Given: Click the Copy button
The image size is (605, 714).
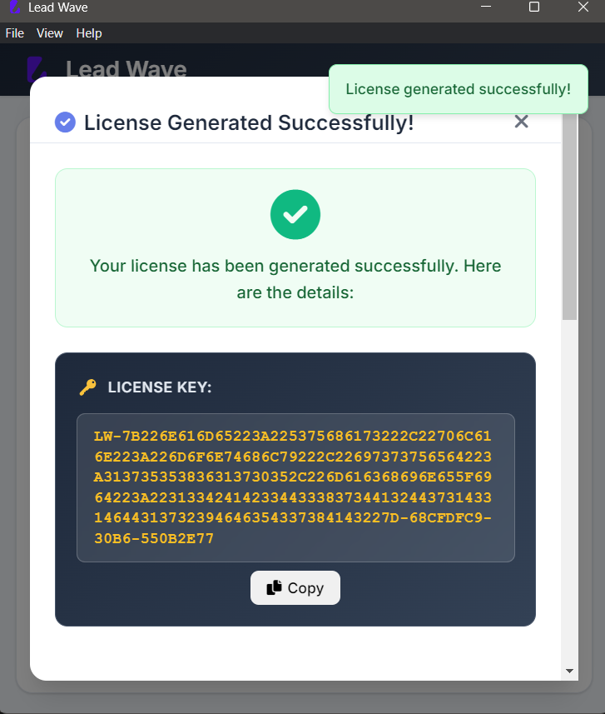Looking at the screenshot, I should tap(295, 587).
